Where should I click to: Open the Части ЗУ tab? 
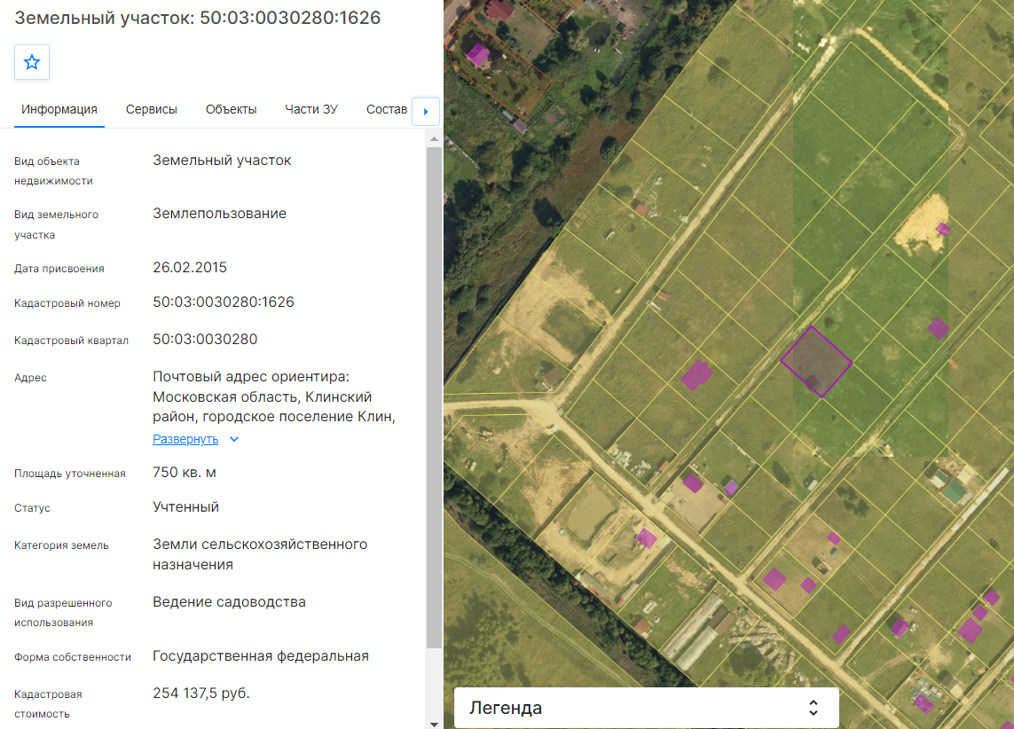point(311,109)
